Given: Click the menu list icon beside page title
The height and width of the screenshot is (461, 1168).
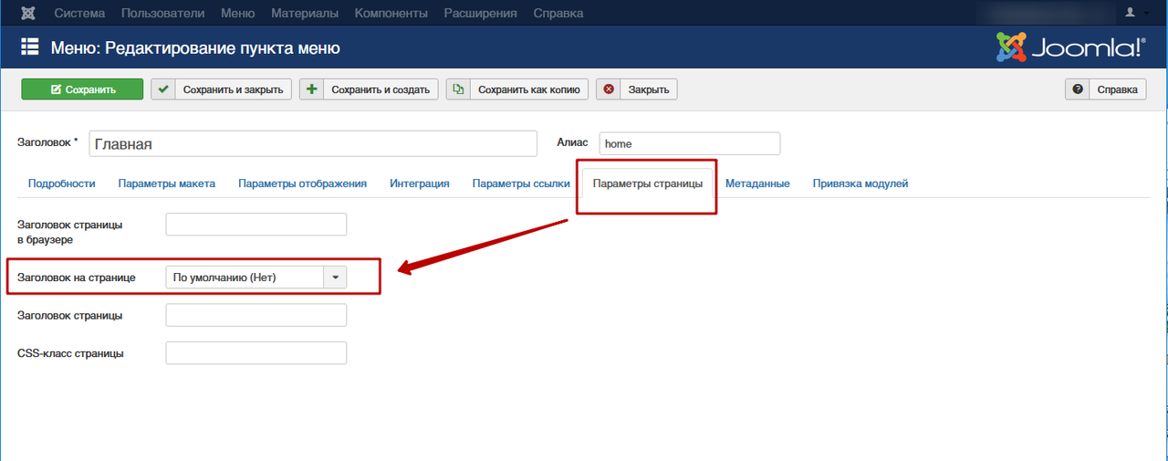Looking at the screenshot, I should click(30, 47).
